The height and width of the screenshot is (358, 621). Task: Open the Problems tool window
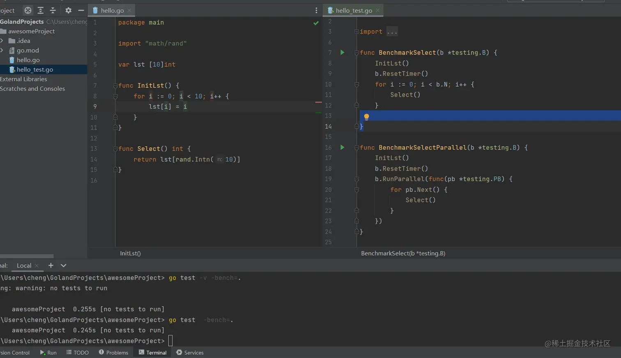click(x=113, y=353)
